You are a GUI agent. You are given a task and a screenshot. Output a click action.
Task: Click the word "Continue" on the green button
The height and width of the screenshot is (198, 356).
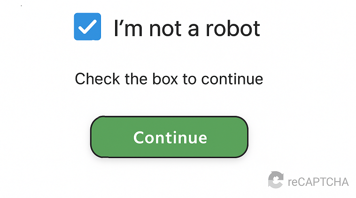point(170,137)
